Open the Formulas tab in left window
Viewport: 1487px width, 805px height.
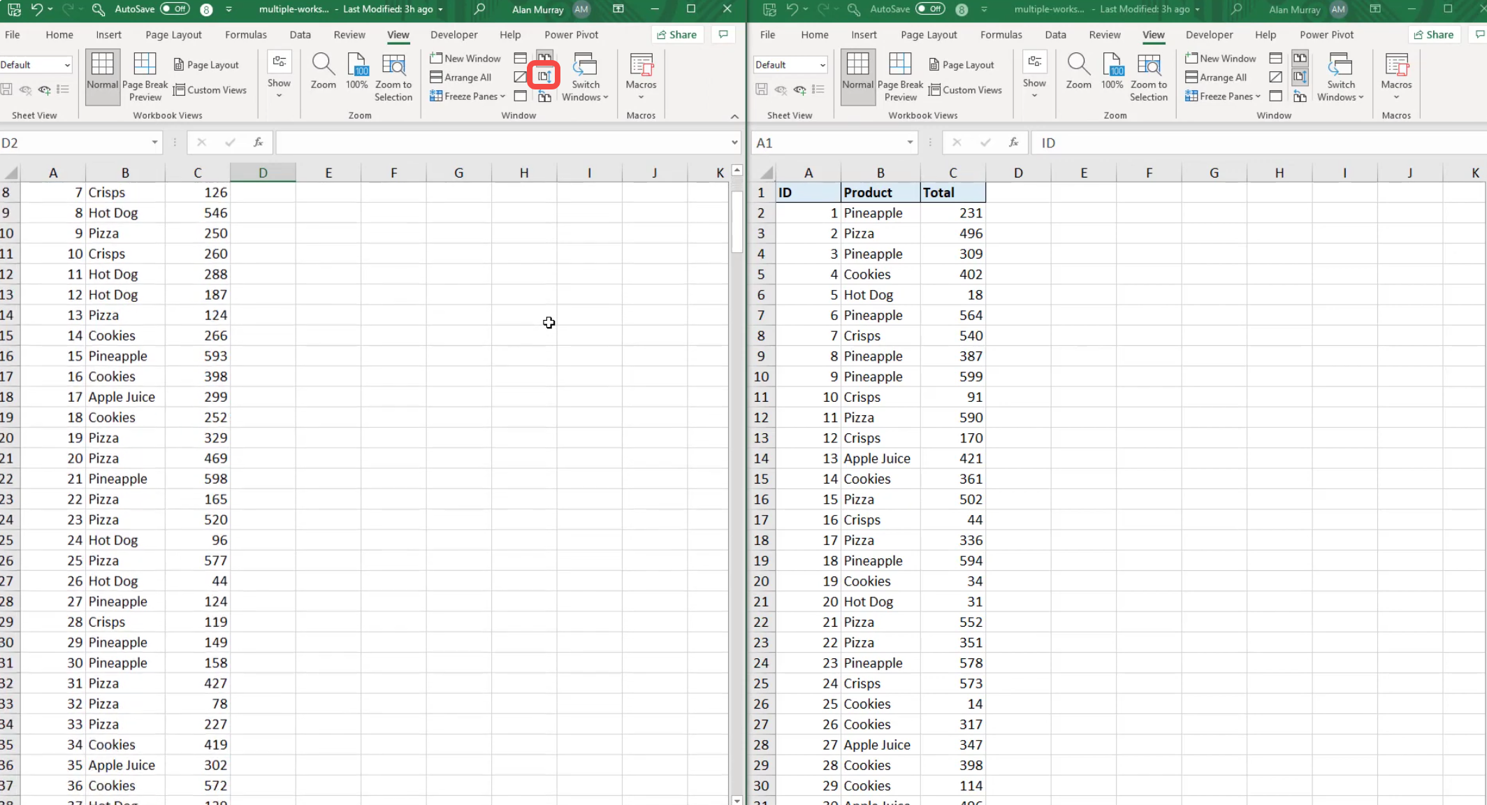pyautogui.click(x=246, y=34)
